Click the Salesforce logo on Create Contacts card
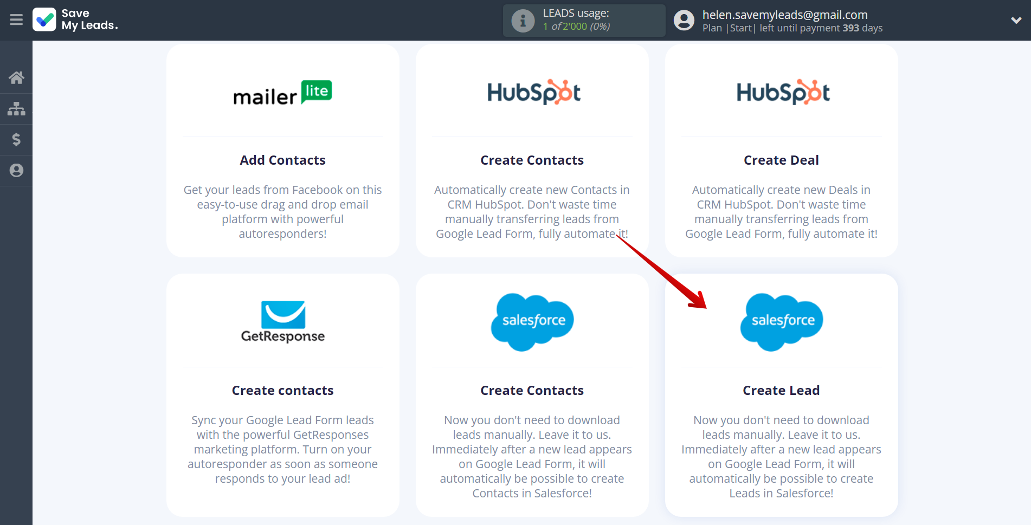Screen dimensions: 1031x525 (532, 322)
